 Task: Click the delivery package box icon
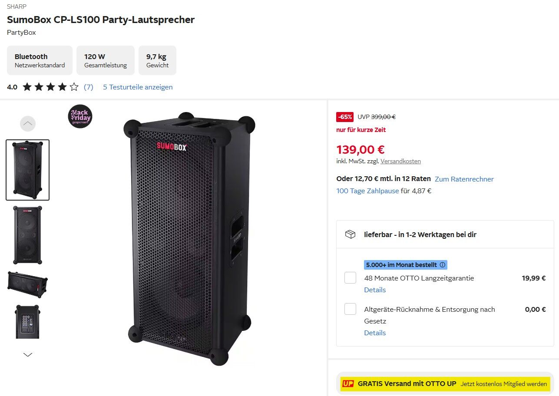(x=350, y=234)
